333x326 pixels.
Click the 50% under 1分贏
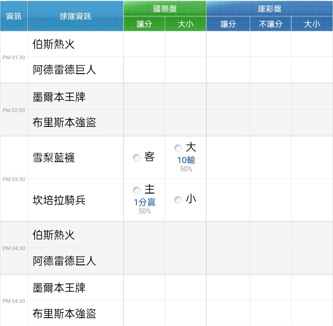pyautogui.click(x=145, y=211)
